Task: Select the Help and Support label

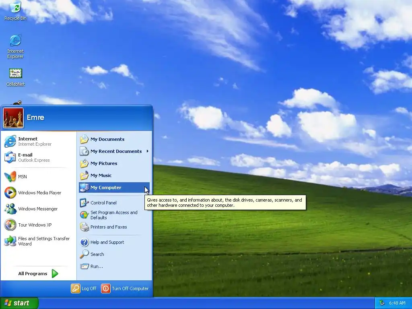Action: 107,242
